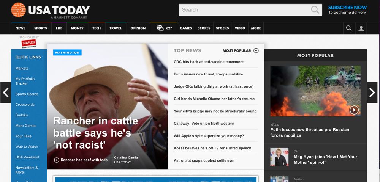Open the Tech section

(x=97, y=28)
